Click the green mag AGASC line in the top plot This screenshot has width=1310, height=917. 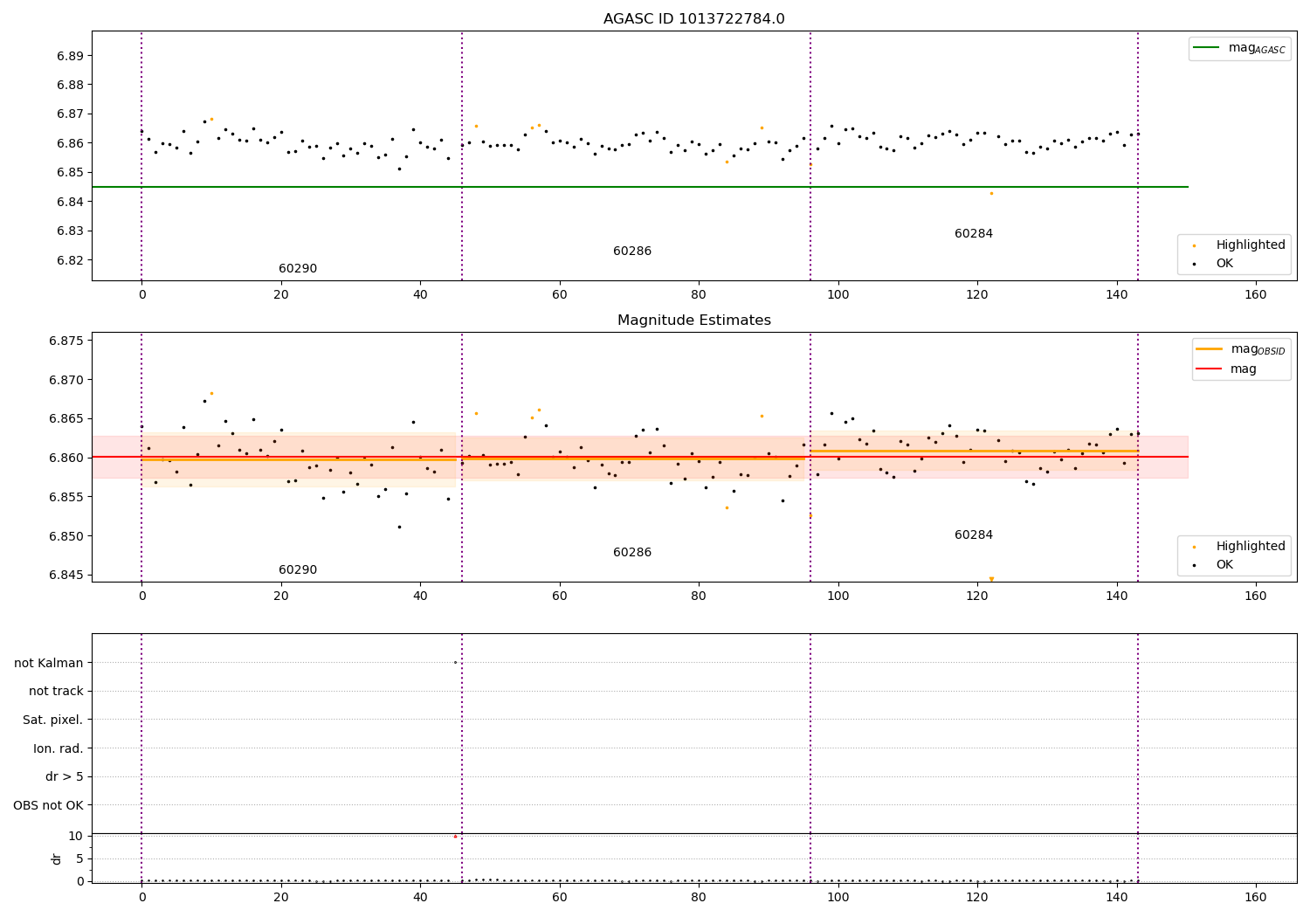pyautogui.click(x=639, y=187)
